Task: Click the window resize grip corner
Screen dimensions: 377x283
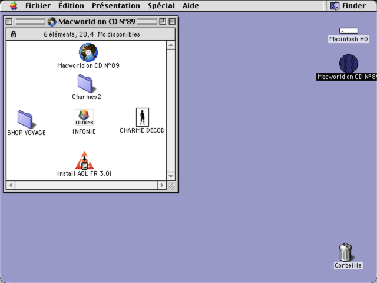Action: click(171, 186)
